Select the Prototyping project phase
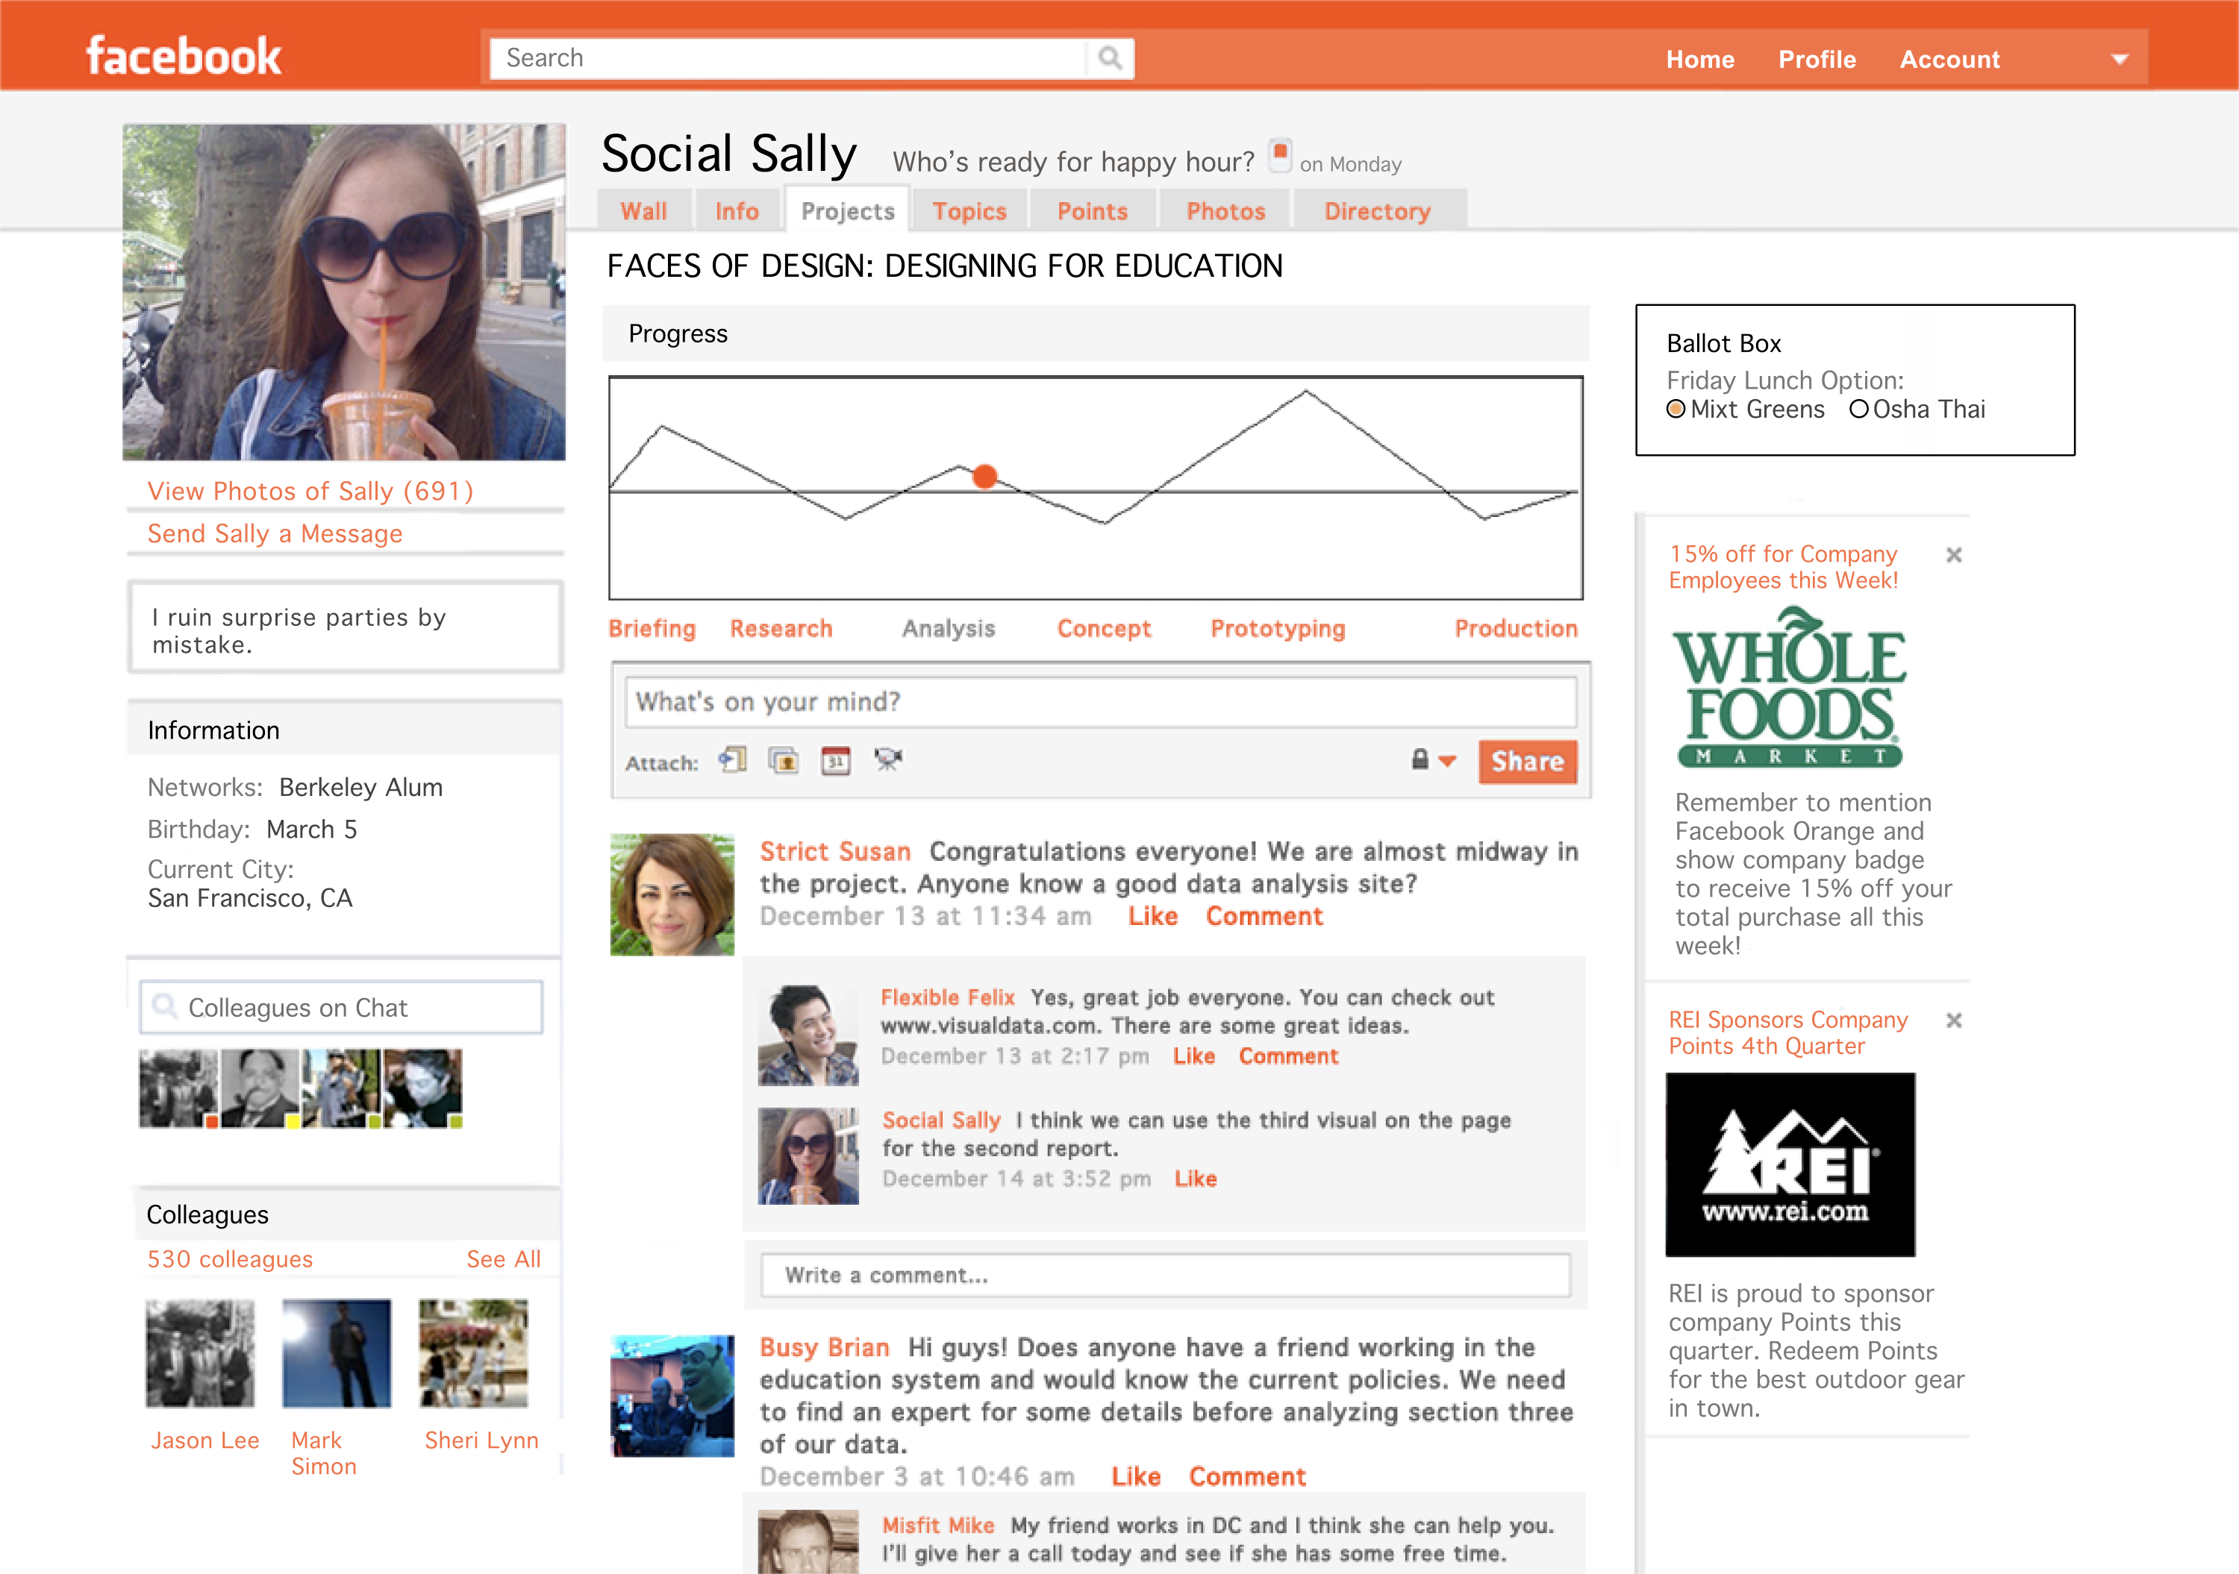2239x1574 pixels. (x=1278, y=629)
